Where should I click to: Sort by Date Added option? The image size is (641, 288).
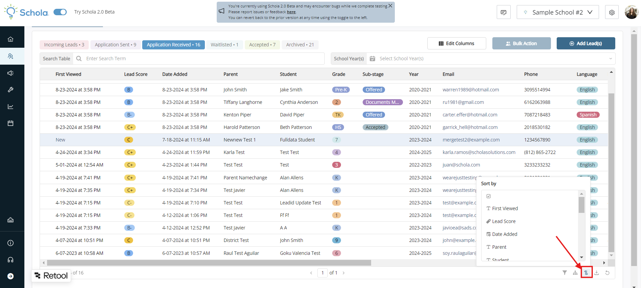pos(530,234)
